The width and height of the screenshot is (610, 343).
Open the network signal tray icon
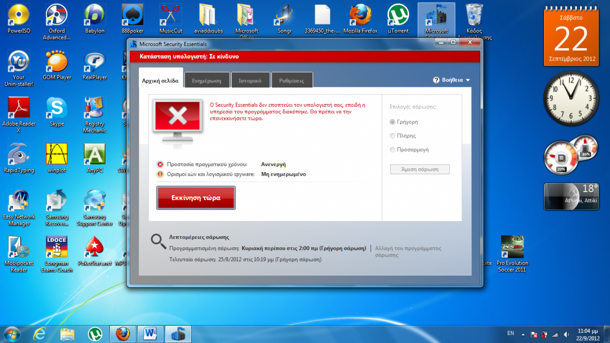(555, 334)
